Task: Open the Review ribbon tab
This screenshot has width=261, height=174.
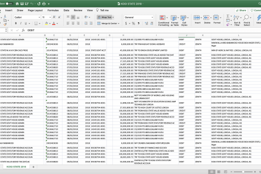Action: [78, 10]
